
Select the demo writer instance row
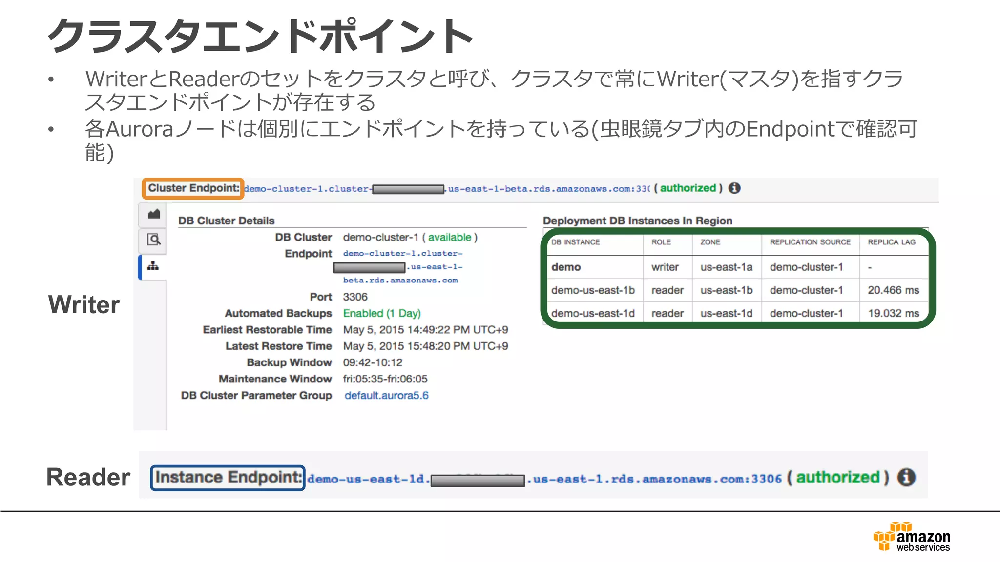566,267
